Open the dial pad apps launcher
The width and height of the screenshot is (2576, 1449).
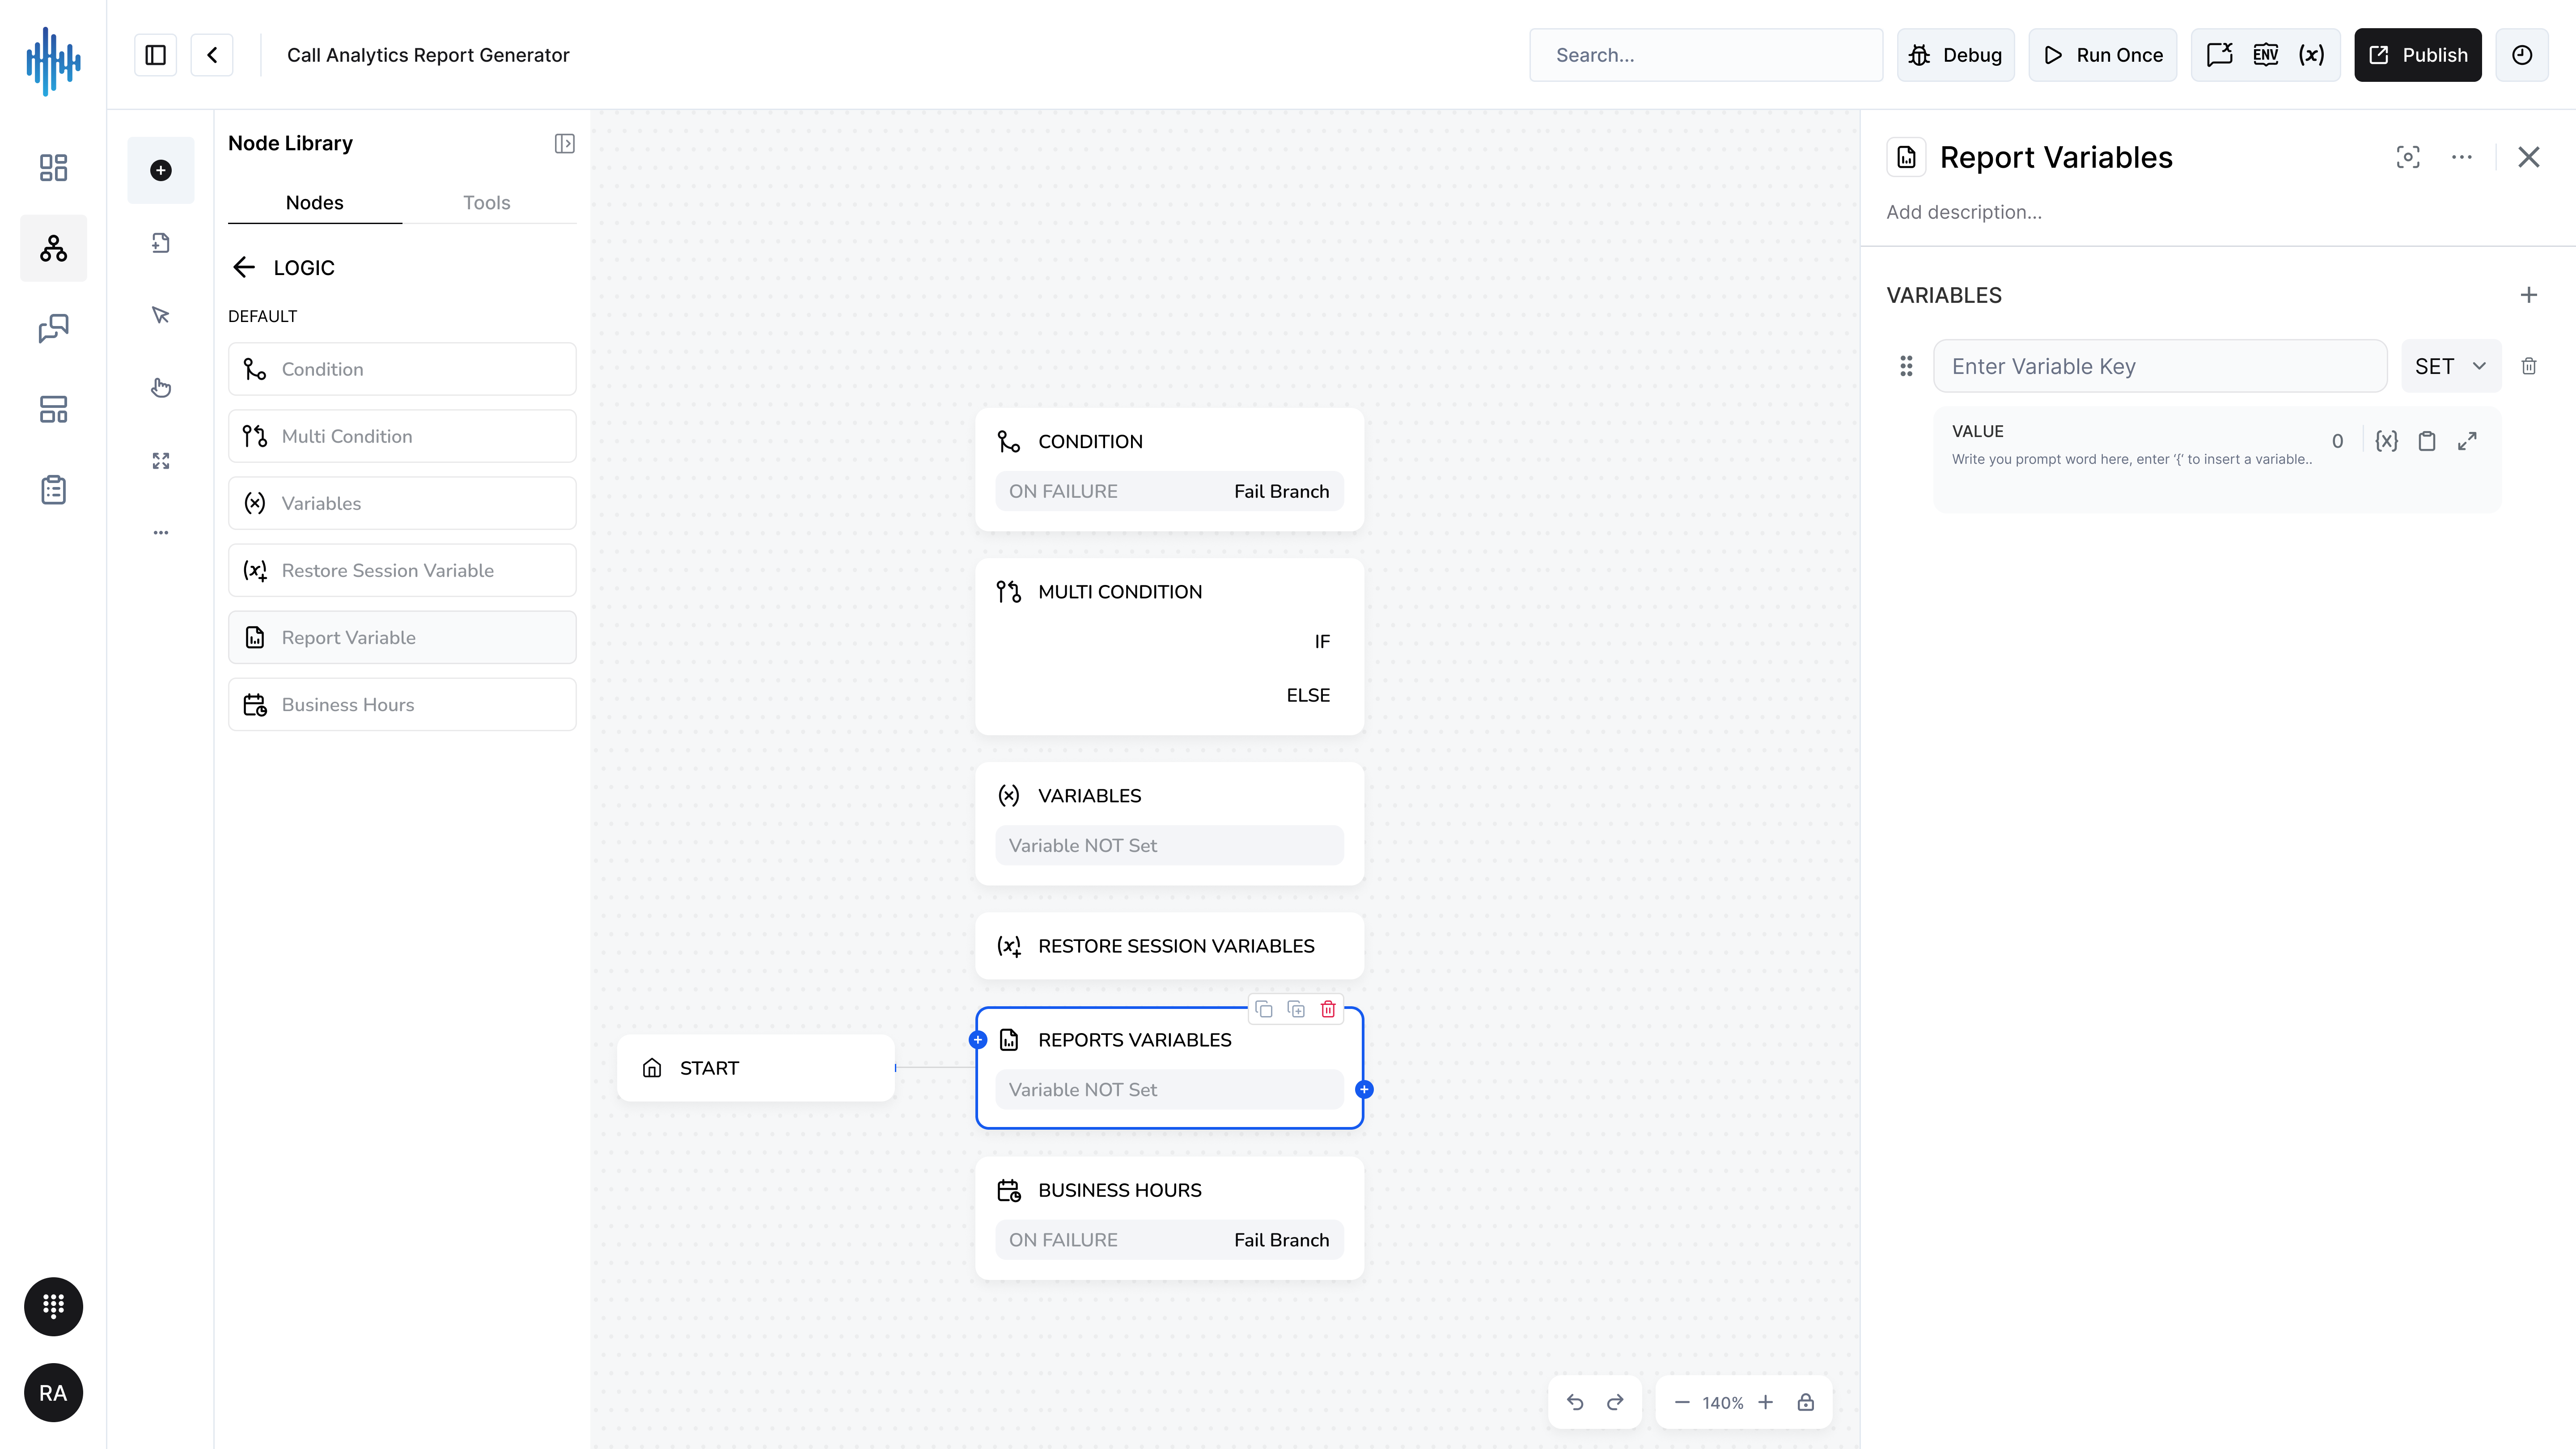coord(53,1306)
